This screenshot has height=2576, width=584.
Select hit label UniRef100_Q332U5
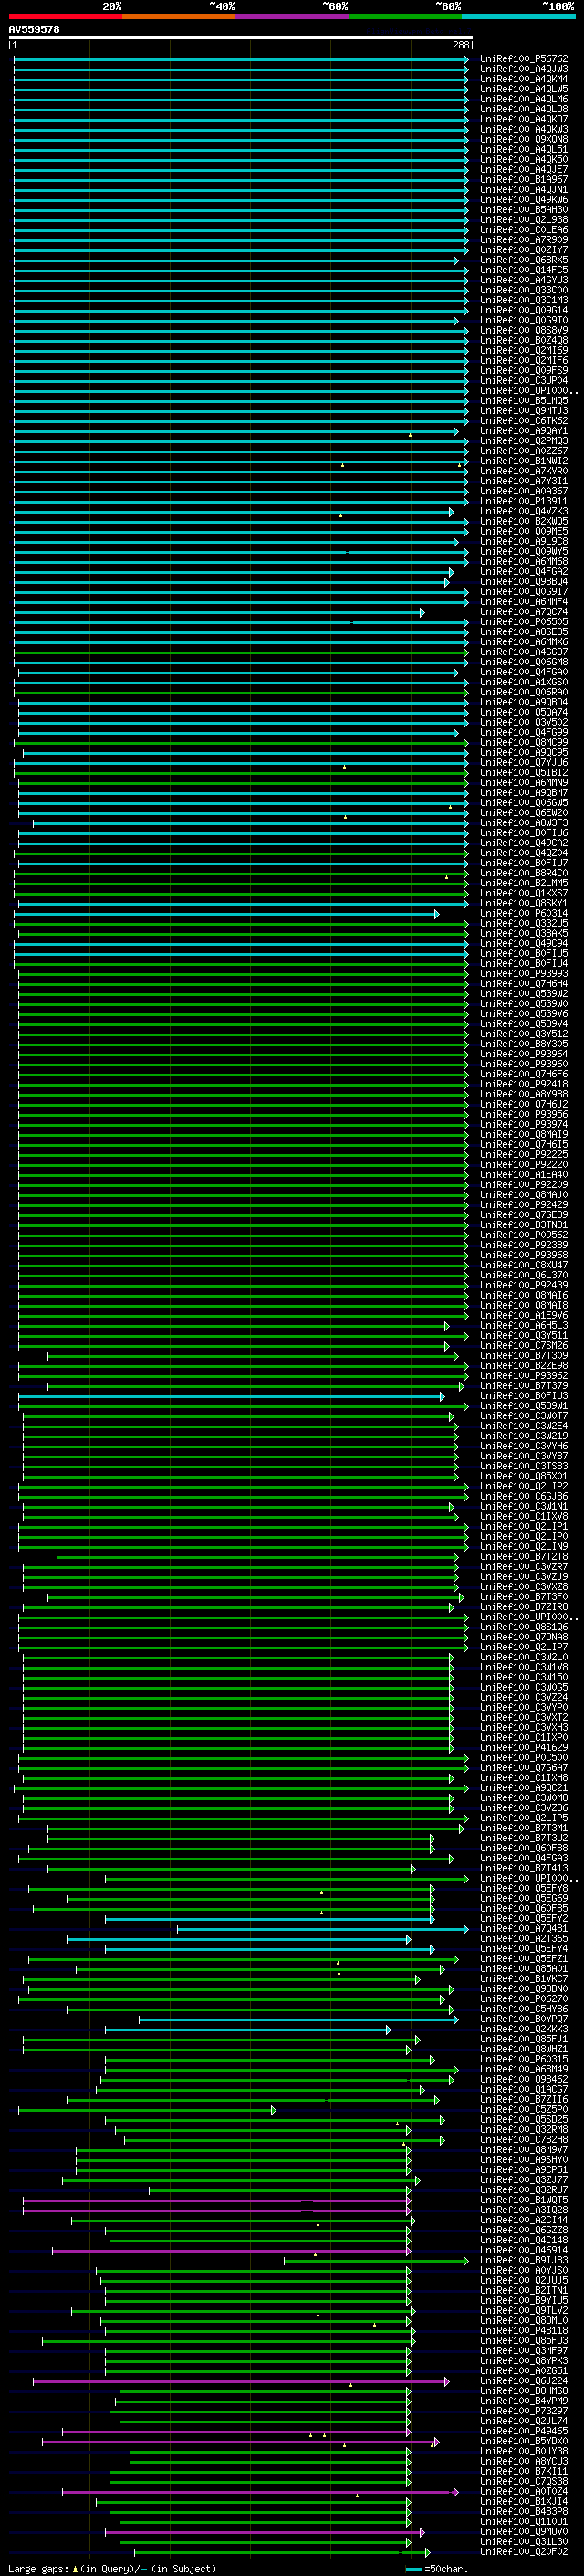coord(524,924)
